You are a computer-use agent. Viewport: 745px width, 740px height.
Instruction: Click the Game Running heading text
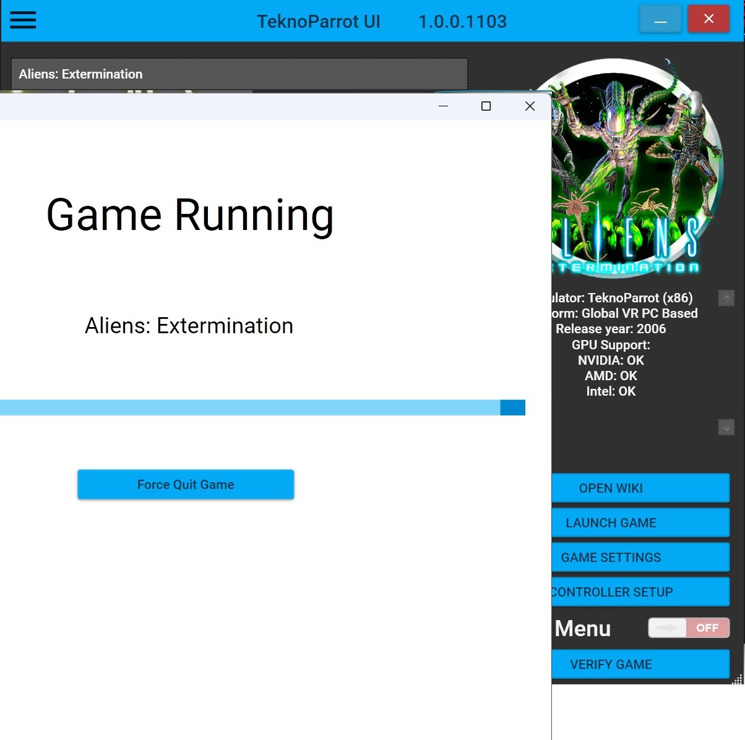point(190,216)
